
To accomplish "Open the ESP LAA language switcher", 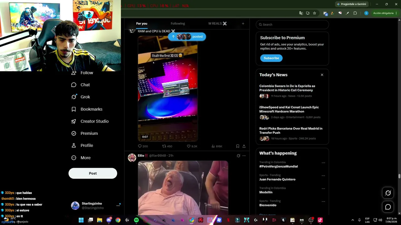I will pyautogui.click(x=367, y=220).
